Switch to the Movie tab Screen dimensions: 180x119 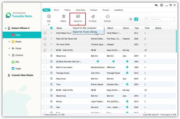[x=56, y=10]
